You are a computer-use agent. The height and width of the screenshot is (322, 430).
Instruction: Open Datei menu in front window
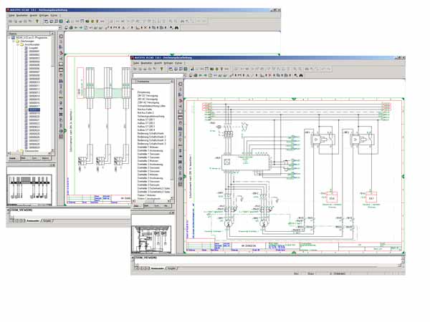[136, 63]
